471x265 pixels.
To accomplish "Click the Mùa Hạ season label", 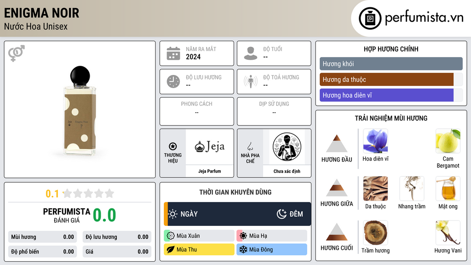I will point(258,236).
